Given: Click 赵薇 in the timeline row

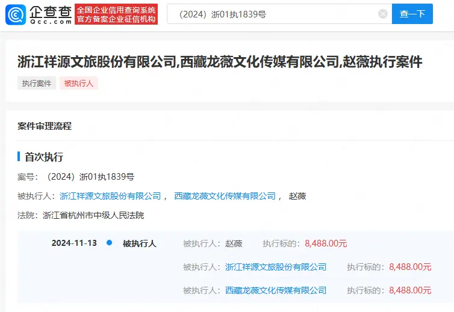Looking at the screenshot, I should (x=234, y=243).
